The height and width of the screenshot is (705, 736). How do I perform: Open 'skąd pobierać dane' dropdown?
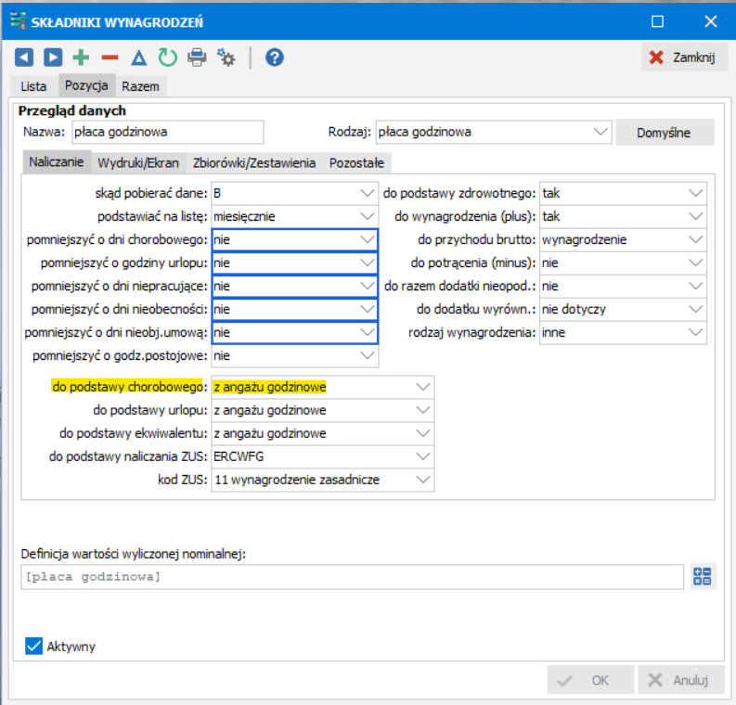coord(294,193)
